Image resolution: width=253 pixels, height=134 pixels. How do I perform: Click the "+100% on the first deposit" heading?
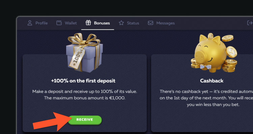[x=83, y=81]
